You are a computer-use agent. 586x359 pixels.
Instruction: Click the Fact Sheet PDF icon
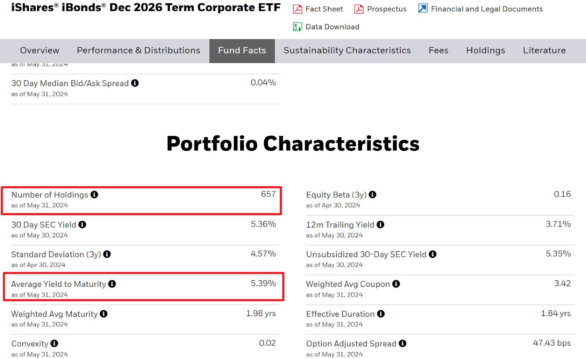click(x=297, y=9)
